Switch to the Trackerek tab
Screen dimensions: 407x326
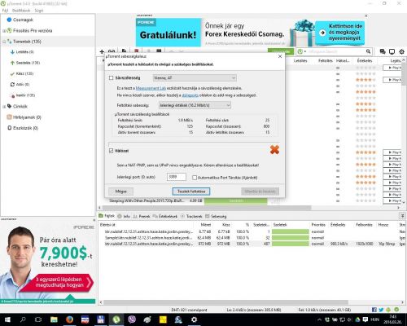click(x=191, y=216)
